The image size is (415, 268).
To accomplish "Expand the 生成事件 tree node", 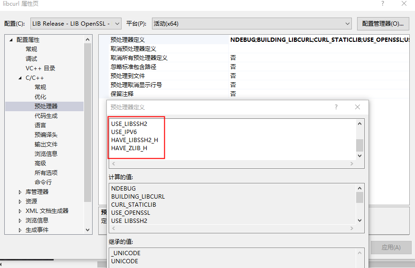I will point(20,230).
